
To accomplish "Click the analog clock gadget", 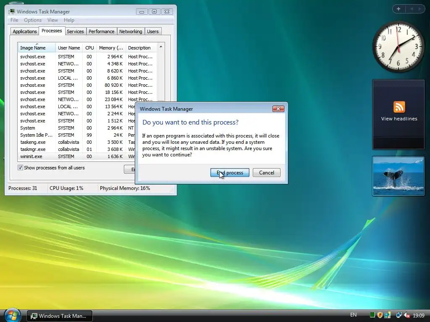I will pos(399,47).
